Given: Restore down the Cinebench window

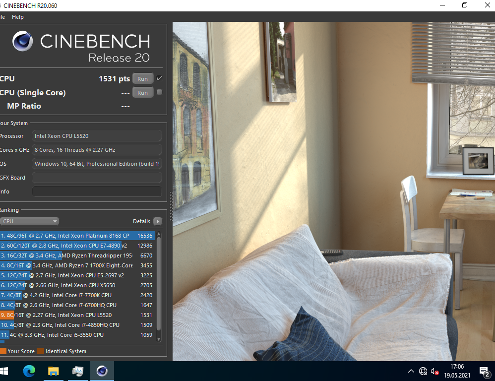Looking at the screenshot, I should (465, 5).
